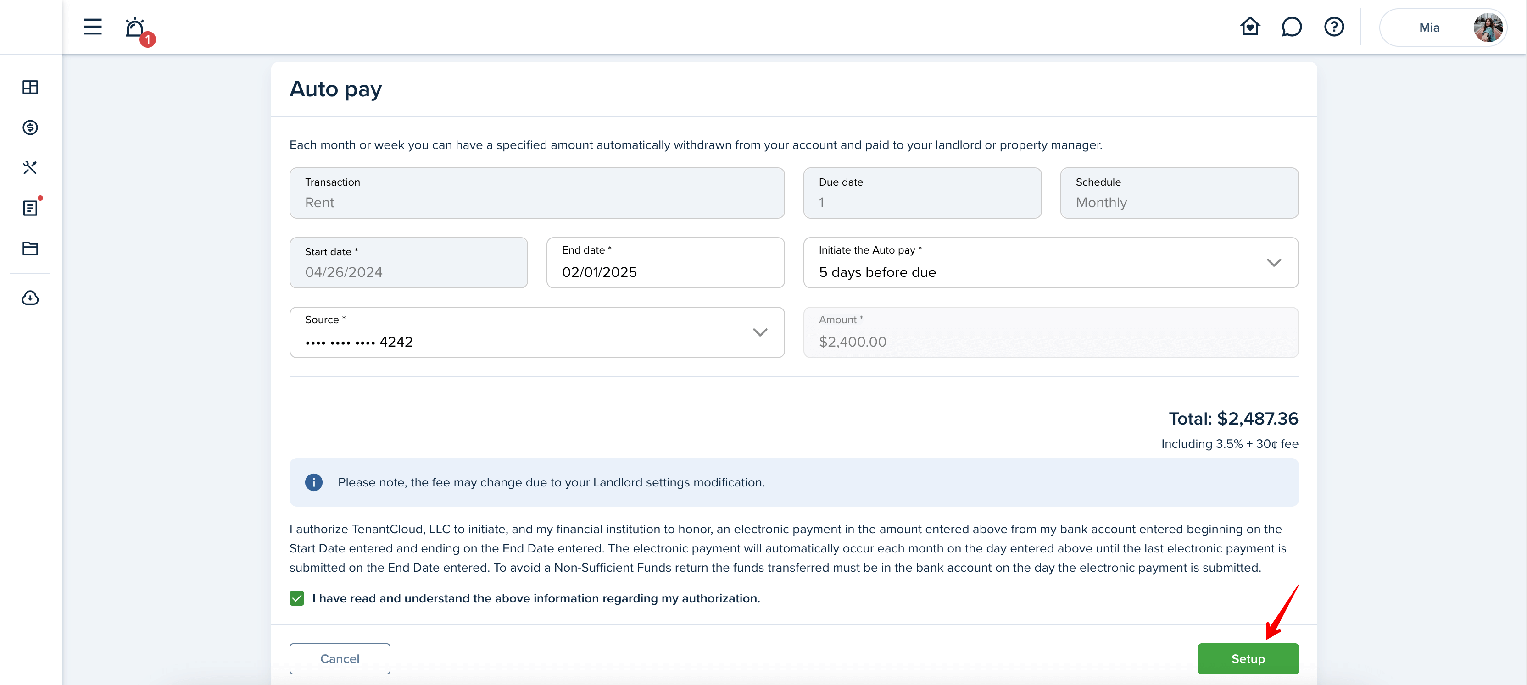Open the help question mark icon

1334,27
